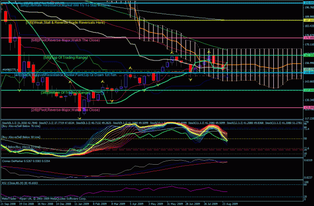Click the 23 Aug 2009 date label
This screenshot has width=314, height=206.
(x=230, y=204)
